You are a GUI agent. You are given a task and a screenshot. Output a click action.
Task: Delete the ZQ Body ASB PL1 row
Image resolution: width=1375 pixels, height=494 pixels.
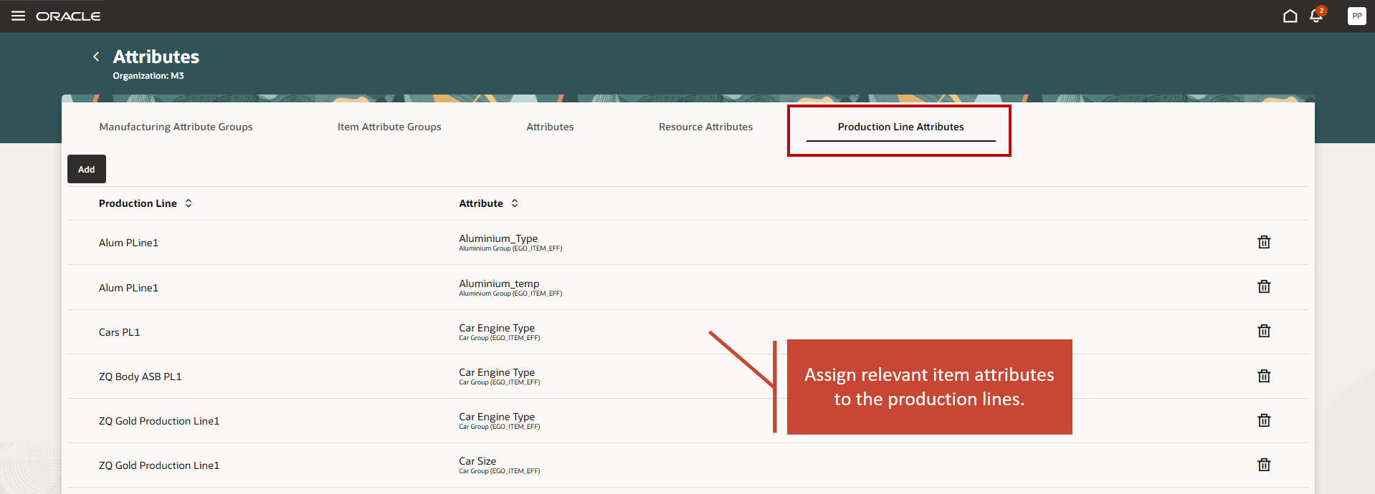pos(1264,376)
